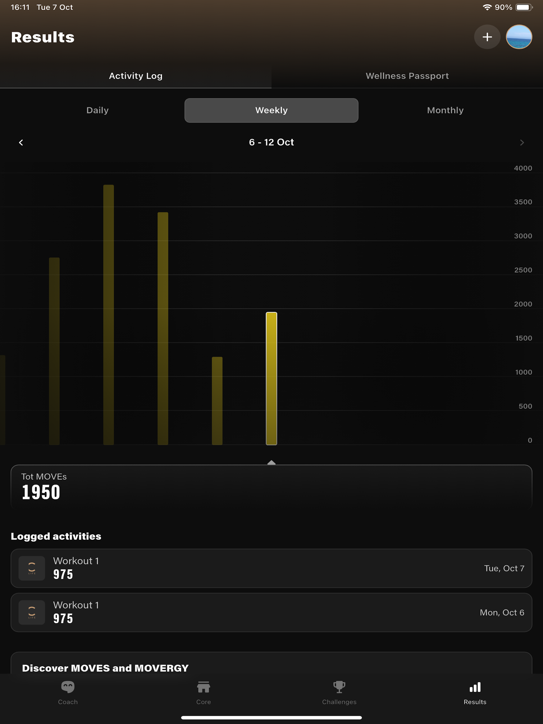
Task: Click the Results page title
Action: (x=43, y=37)
